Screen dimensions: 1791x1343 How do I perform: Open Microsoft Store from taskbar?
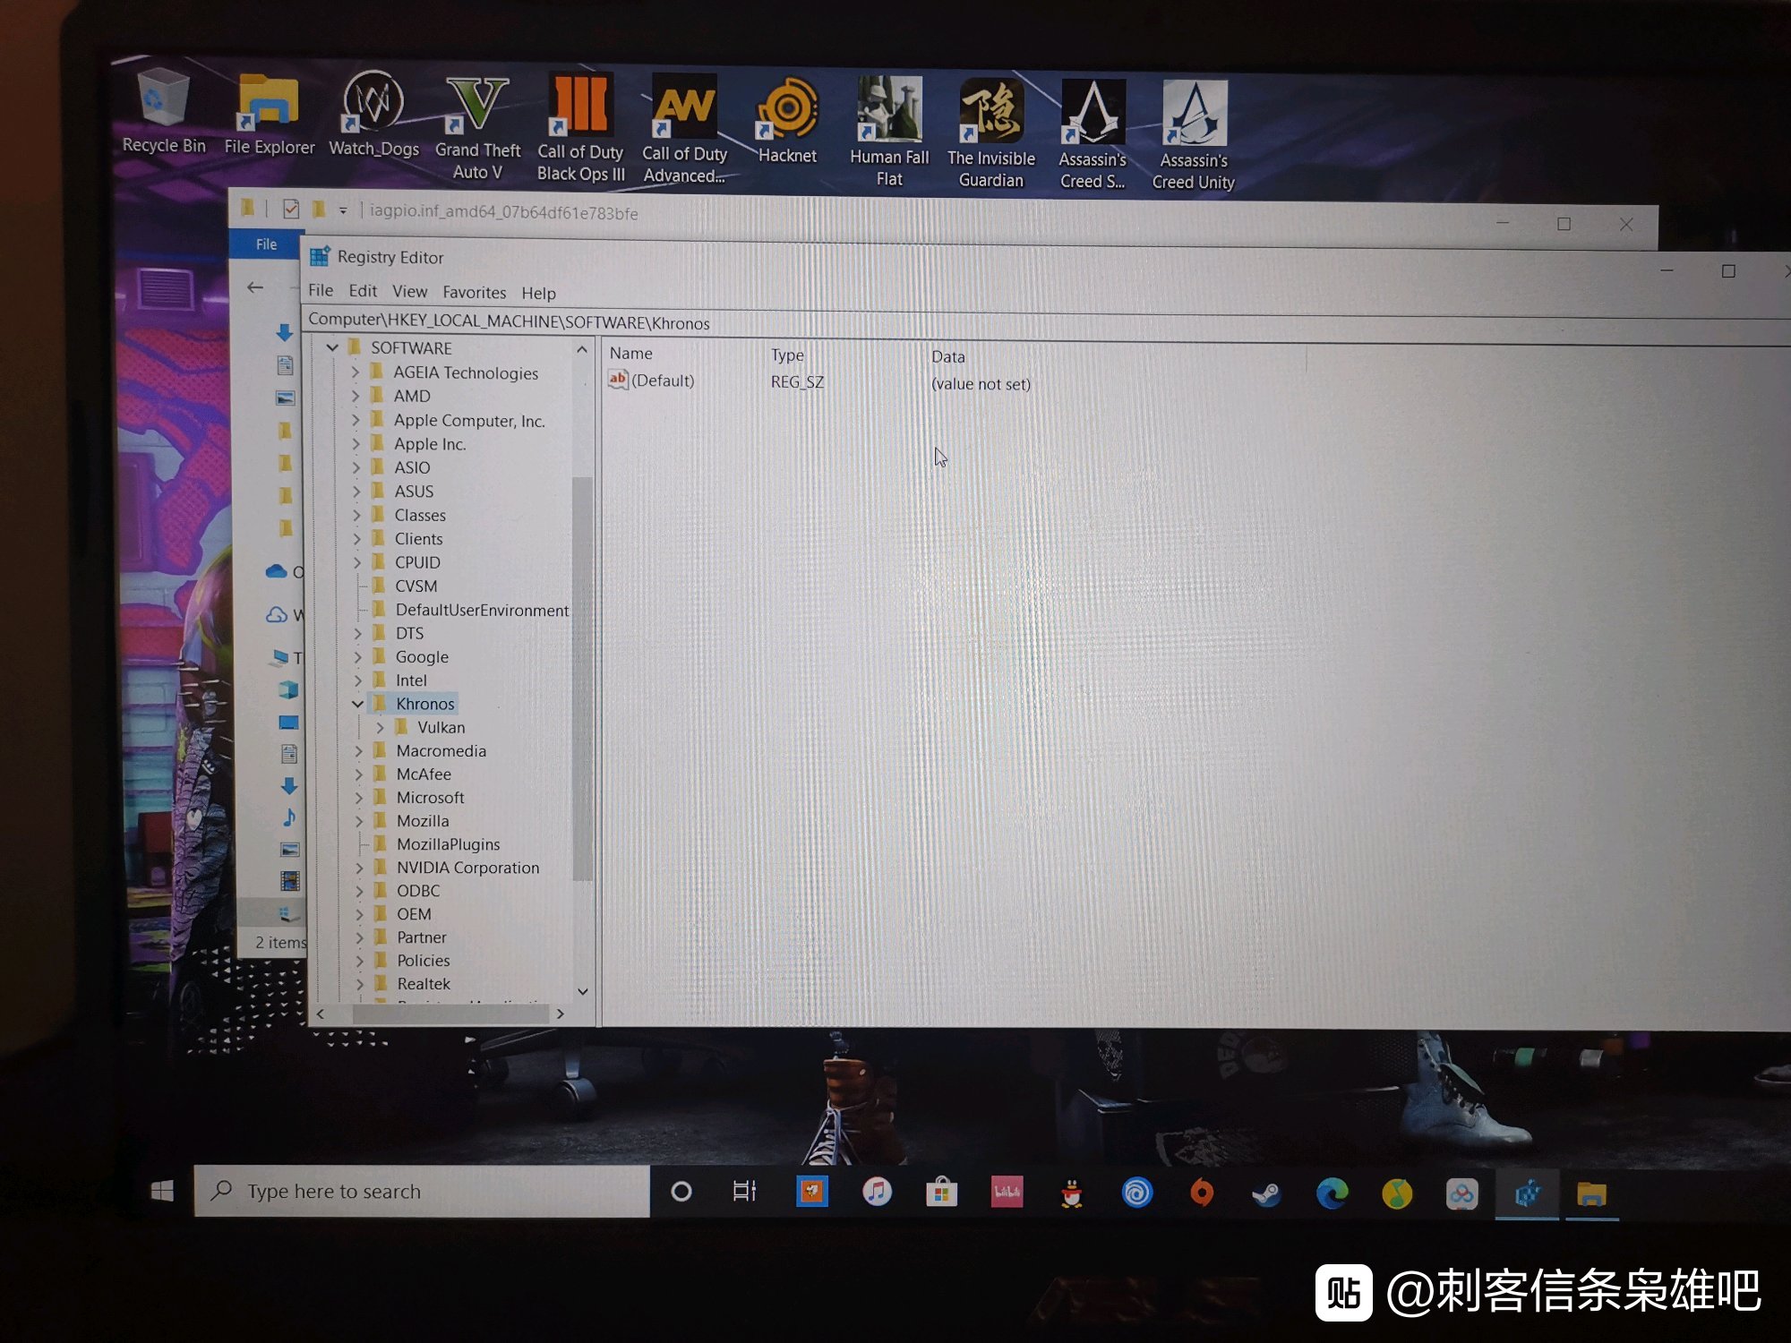click(x=941, y=1193)
